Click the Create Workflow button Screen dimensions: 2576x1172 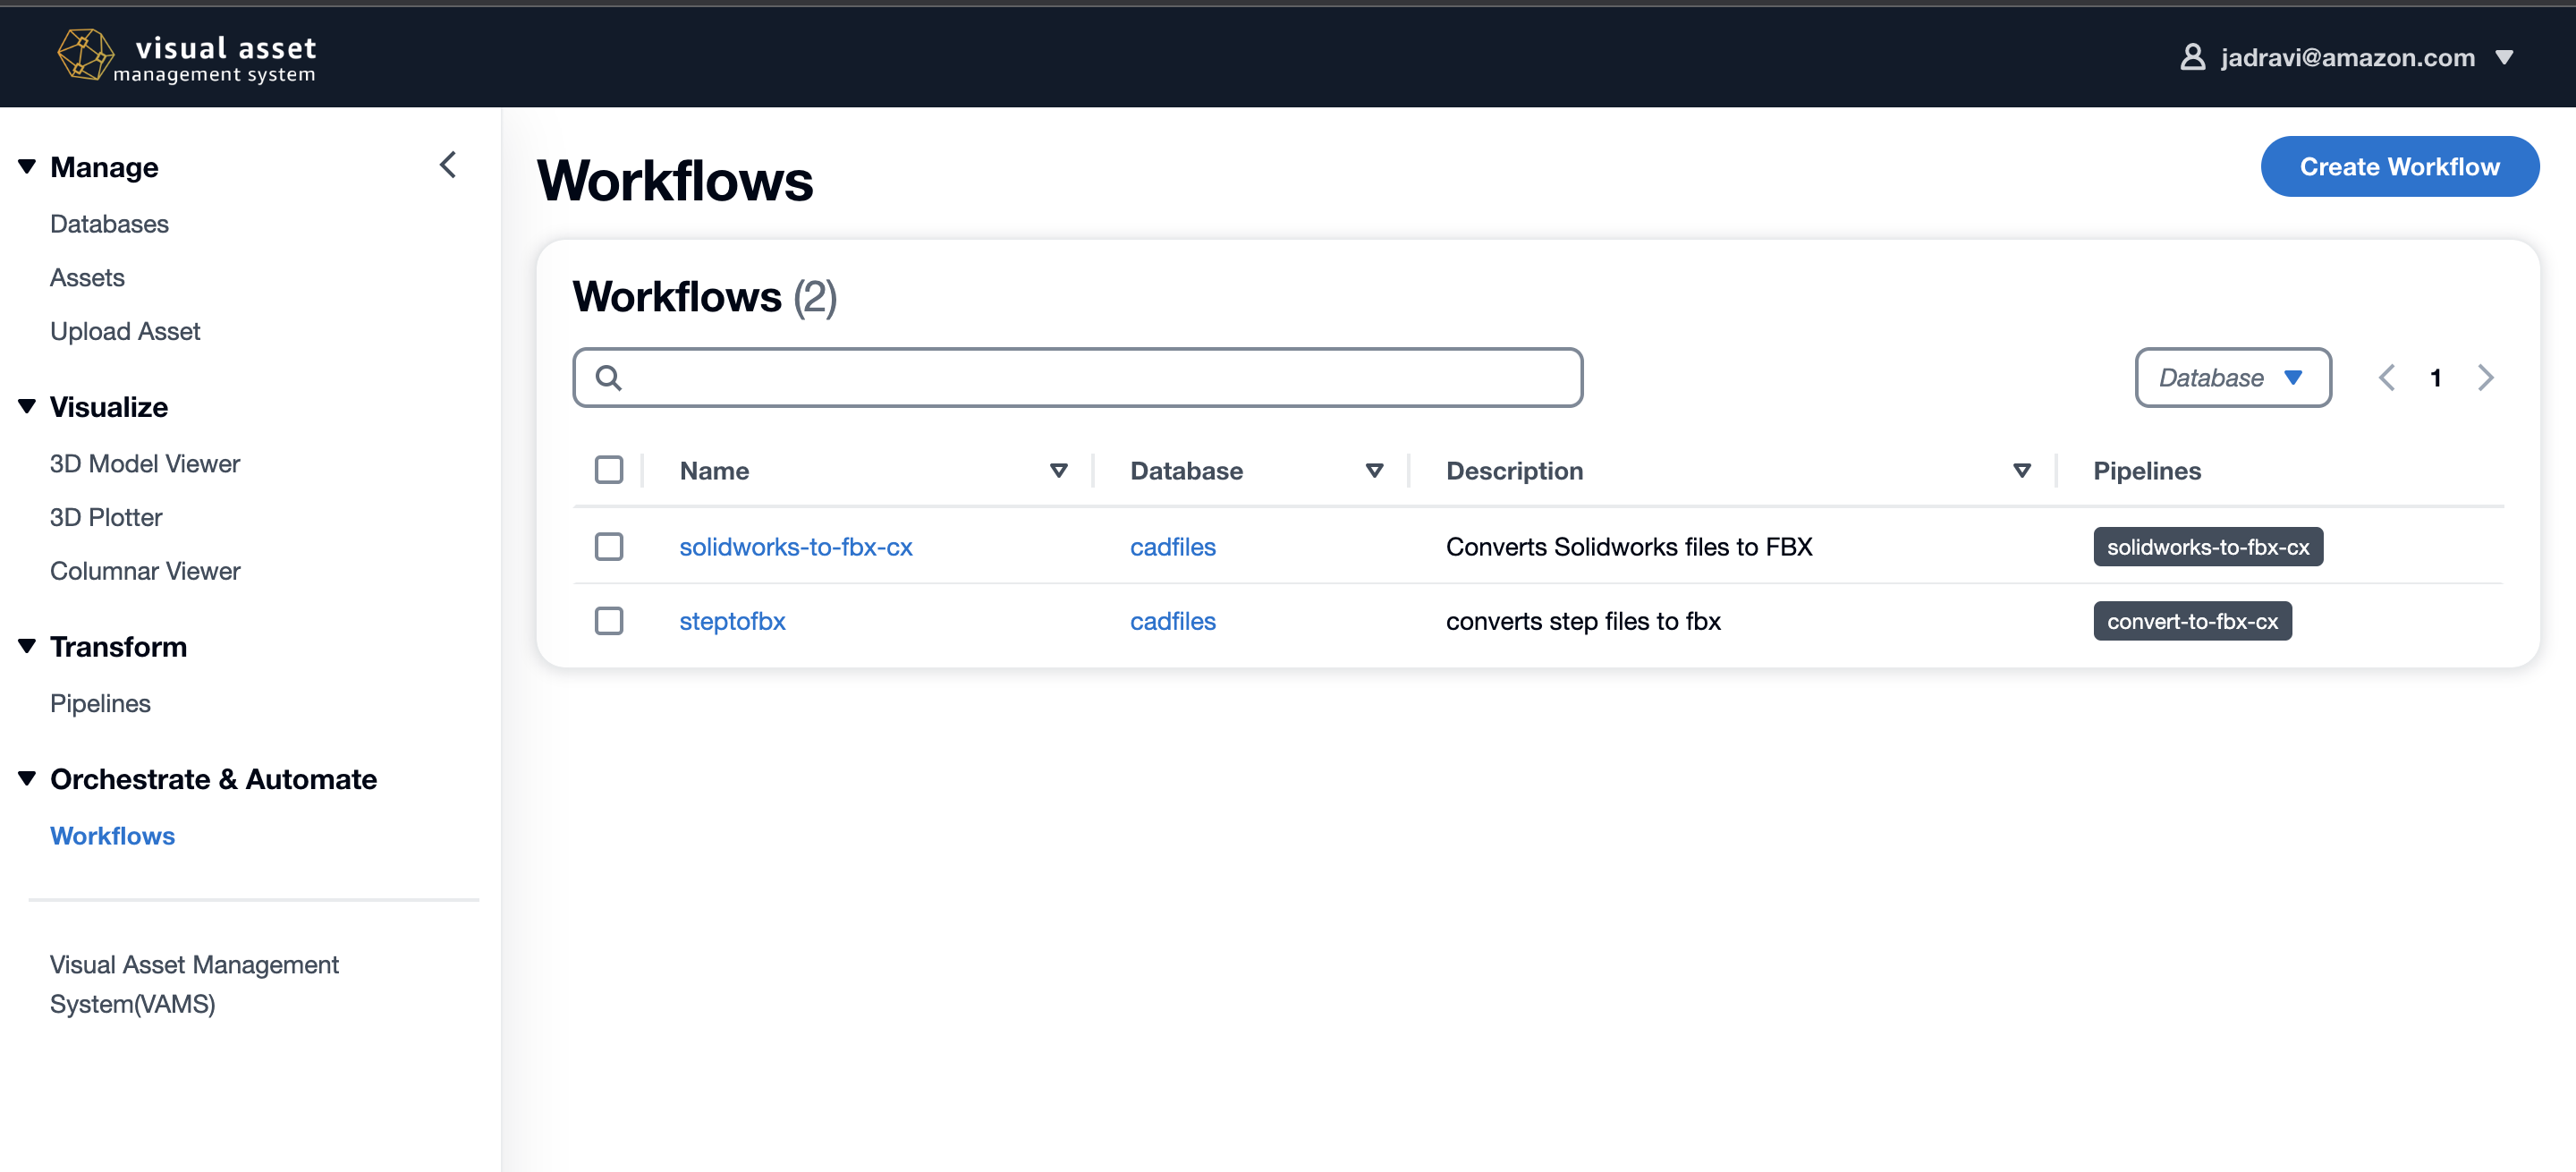(x=2400, y=166)
